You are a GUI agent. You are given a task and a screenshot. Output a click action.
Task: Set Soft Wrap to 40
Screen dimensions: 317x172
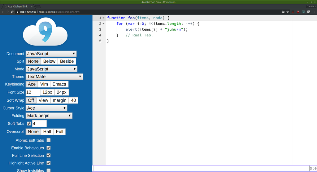[x=73, y=100]
